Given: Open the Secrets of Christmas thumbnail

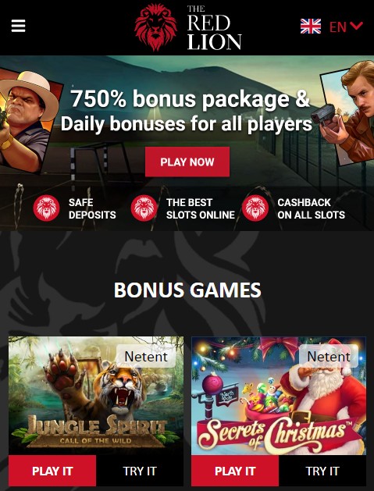Looking at the screenshot, I should click(x=279, y=396).
